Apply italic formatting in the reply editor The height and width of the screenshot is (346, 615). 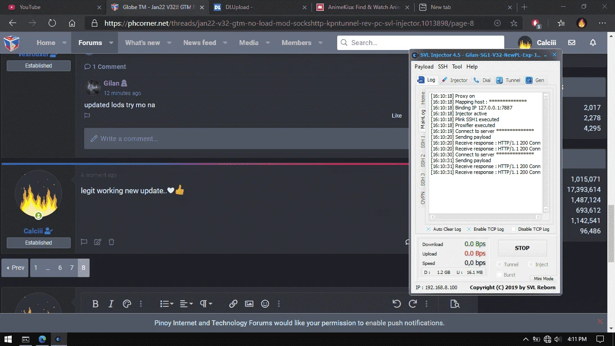pos(111,304)
